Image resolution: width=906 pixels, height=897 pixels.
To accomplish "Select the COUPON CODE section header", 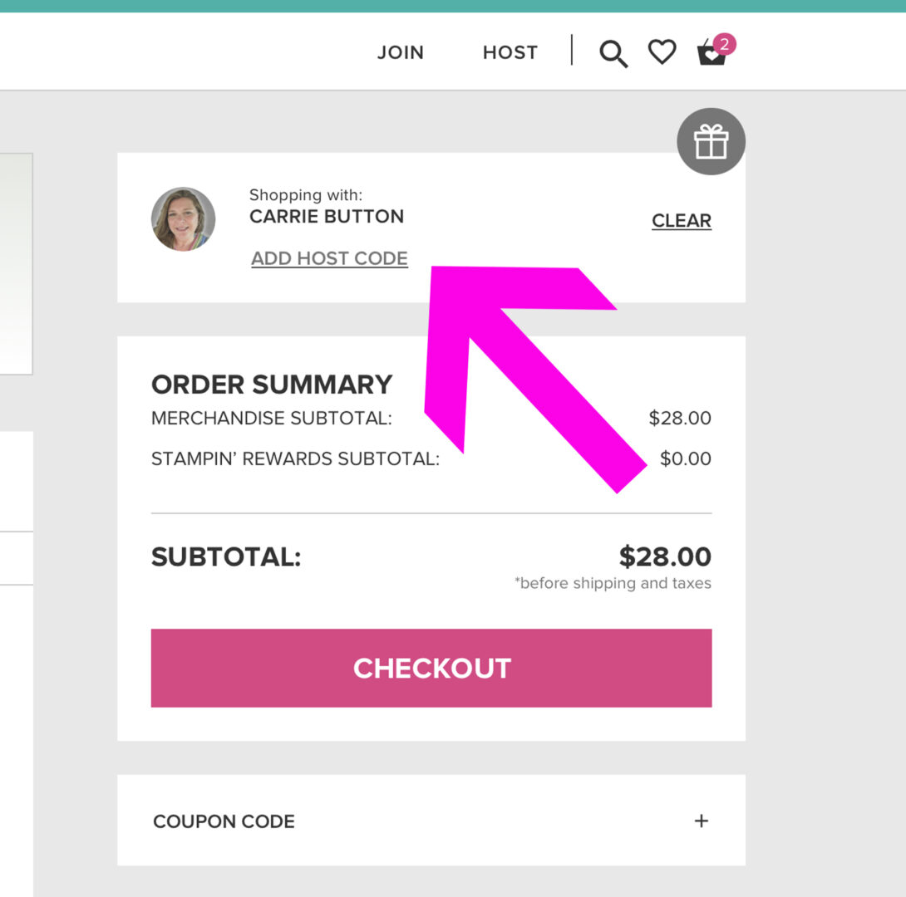I will tap(431, 821).
